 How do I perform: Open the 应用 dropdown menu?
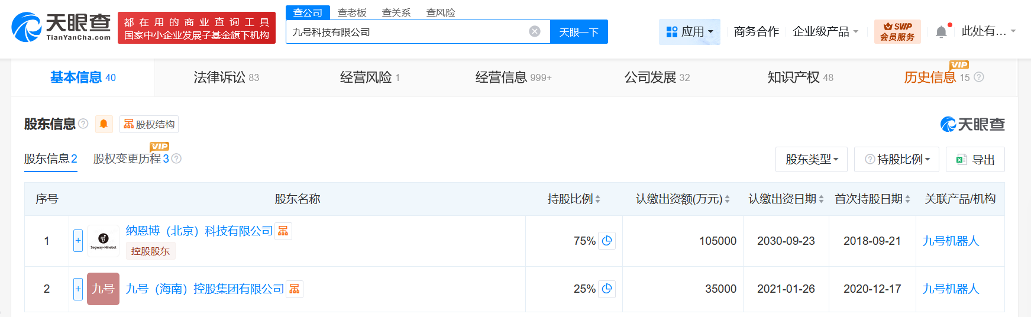[x=689, y=32]
